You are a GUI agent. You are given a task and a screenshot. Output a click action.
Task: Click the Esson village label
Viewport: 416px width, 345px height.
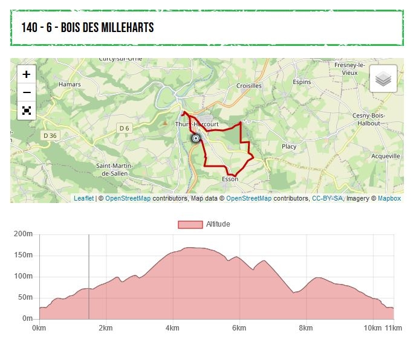(x=230, y=179)
